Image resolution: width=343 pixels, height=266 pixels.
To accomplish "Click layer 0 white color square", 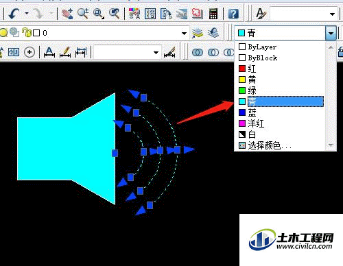I will click(x=36, y=33).
